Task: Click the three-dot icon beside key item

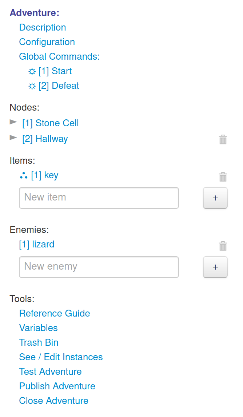Action: point(24,175)
